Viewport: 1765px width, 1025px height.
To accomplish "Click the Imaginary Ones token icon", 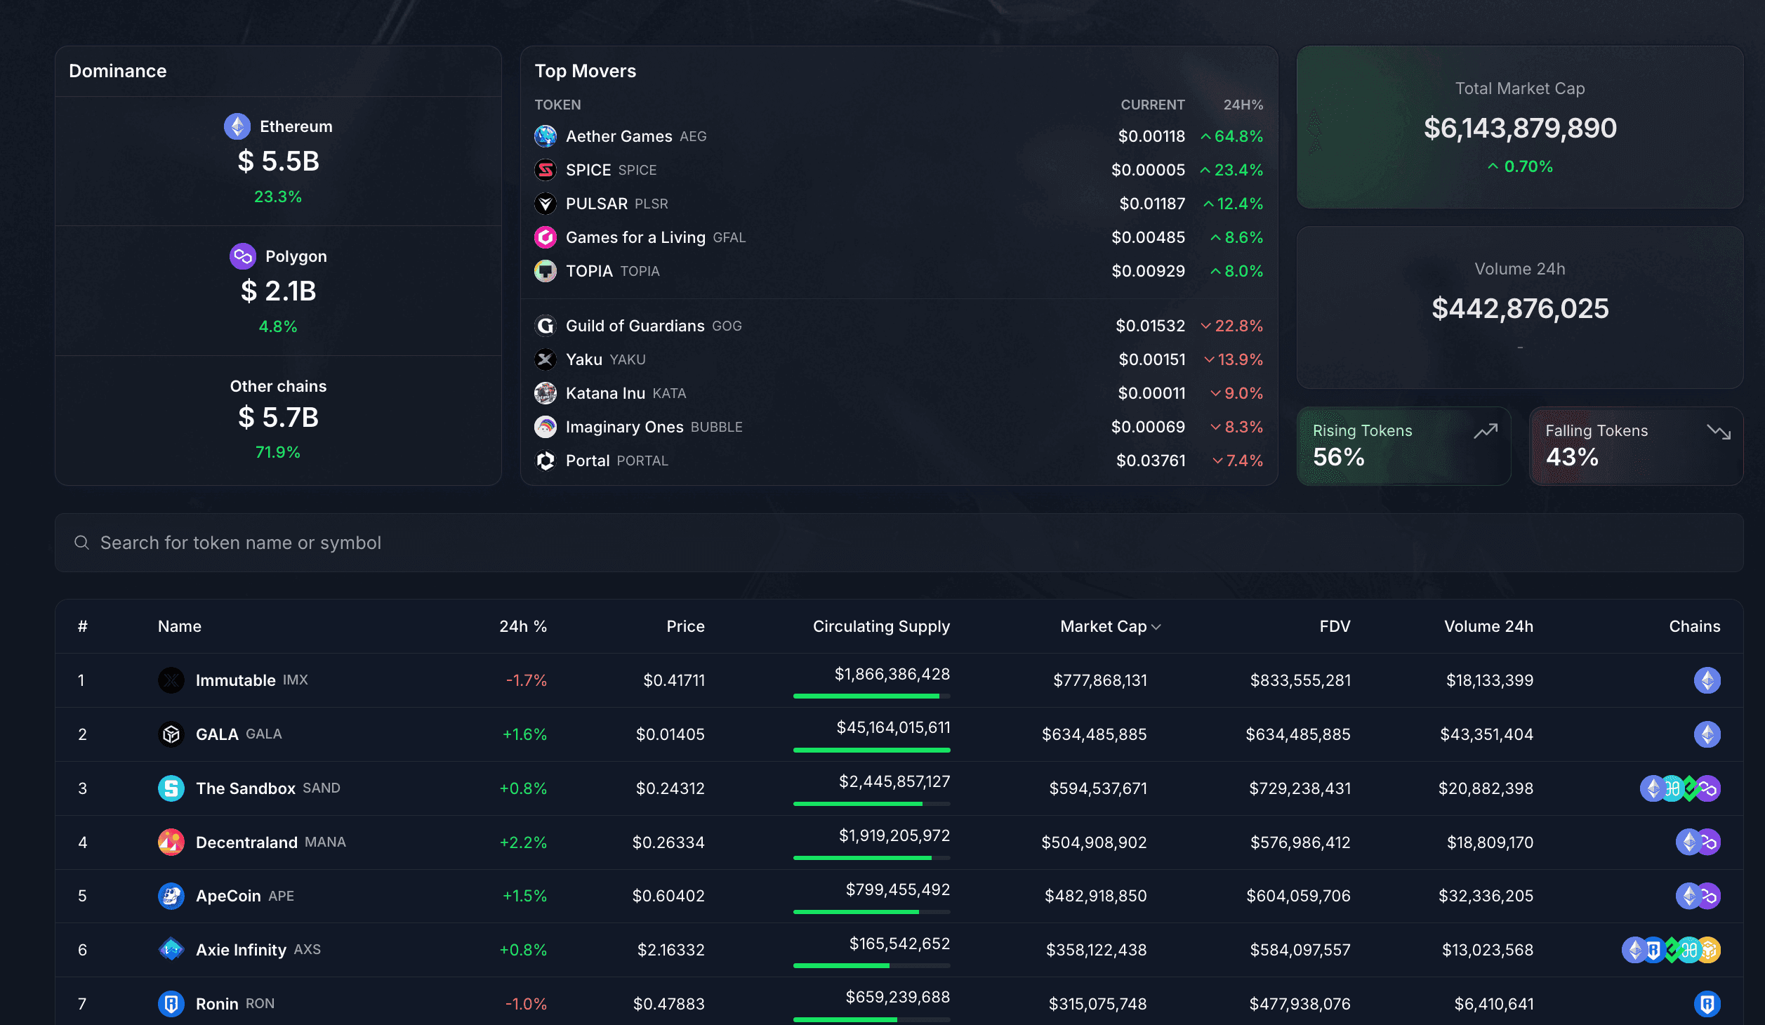I will tap(546, 427).
